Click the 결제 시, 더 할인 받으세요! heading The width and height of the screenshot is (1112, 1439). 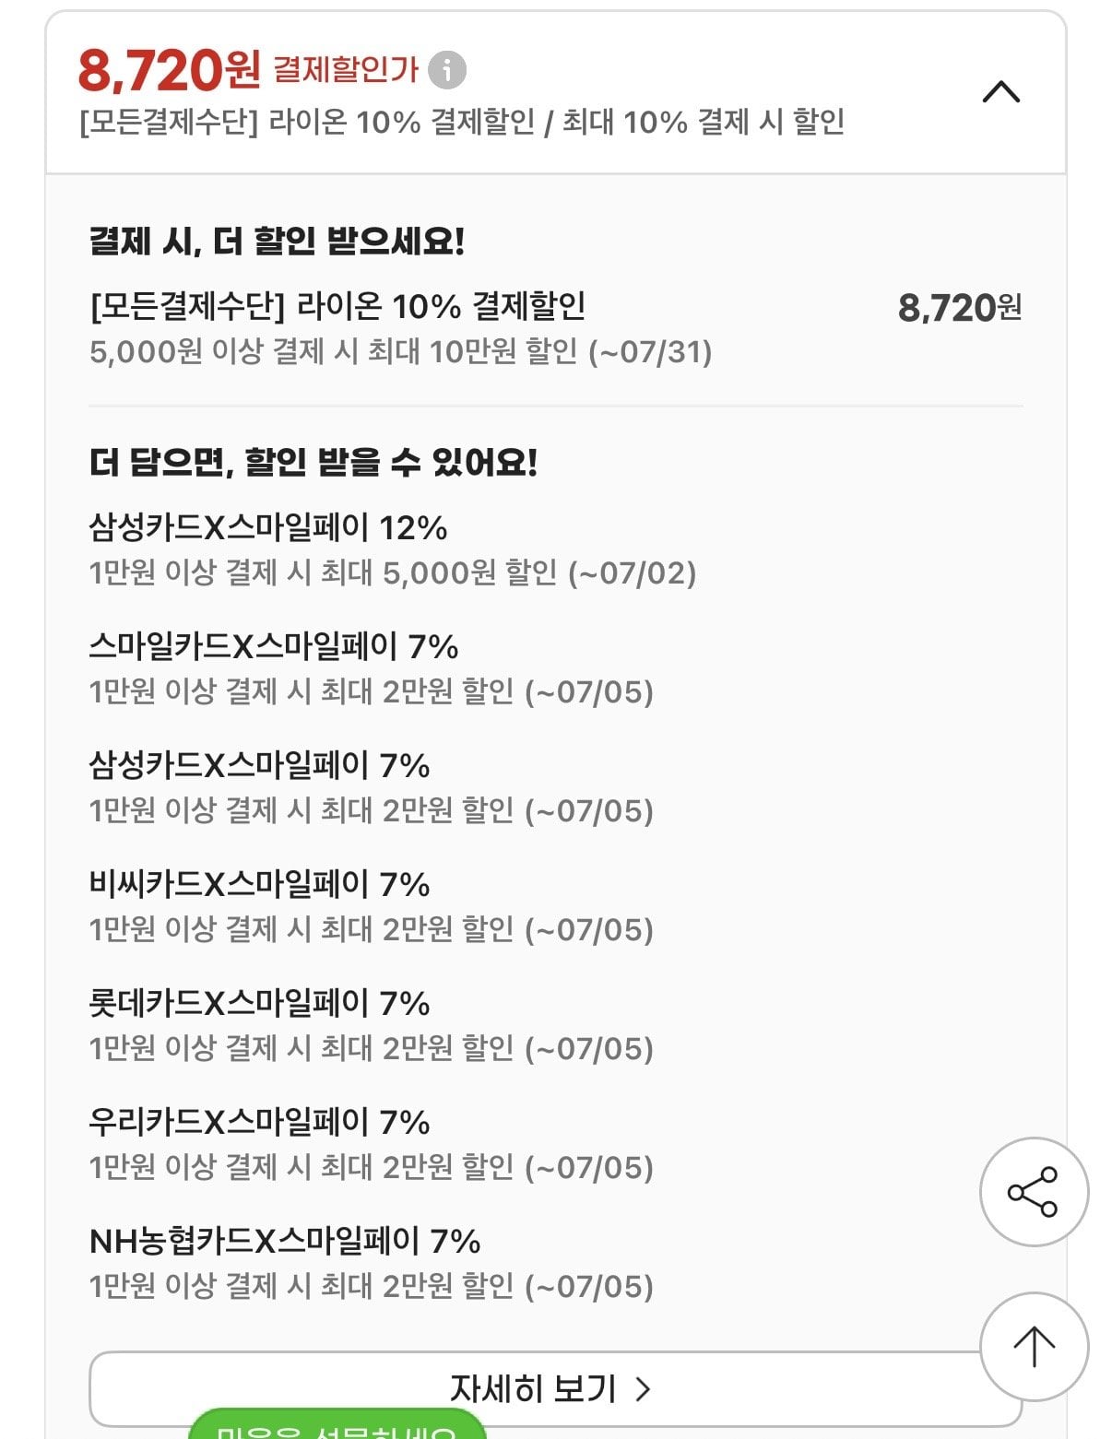click(277, 242)
